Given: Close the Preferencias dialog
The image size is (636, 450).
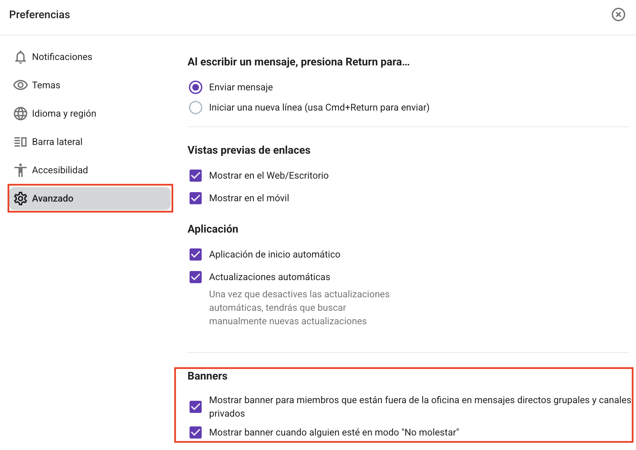Looking at the screenshot, I should (618, 14).
